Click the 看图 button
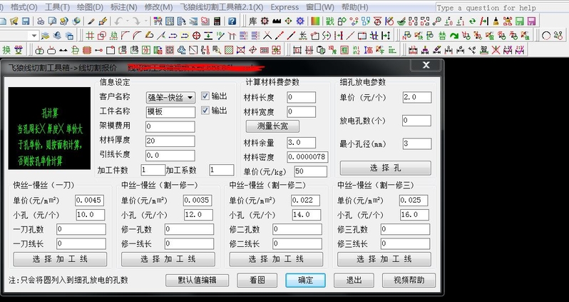 [x=257, y=280]
